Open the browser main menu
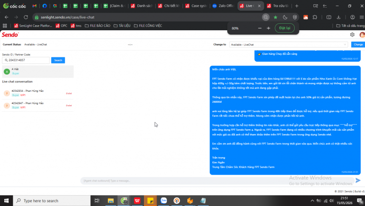Viewport: 365px width, 206px height. click(362, 17)
